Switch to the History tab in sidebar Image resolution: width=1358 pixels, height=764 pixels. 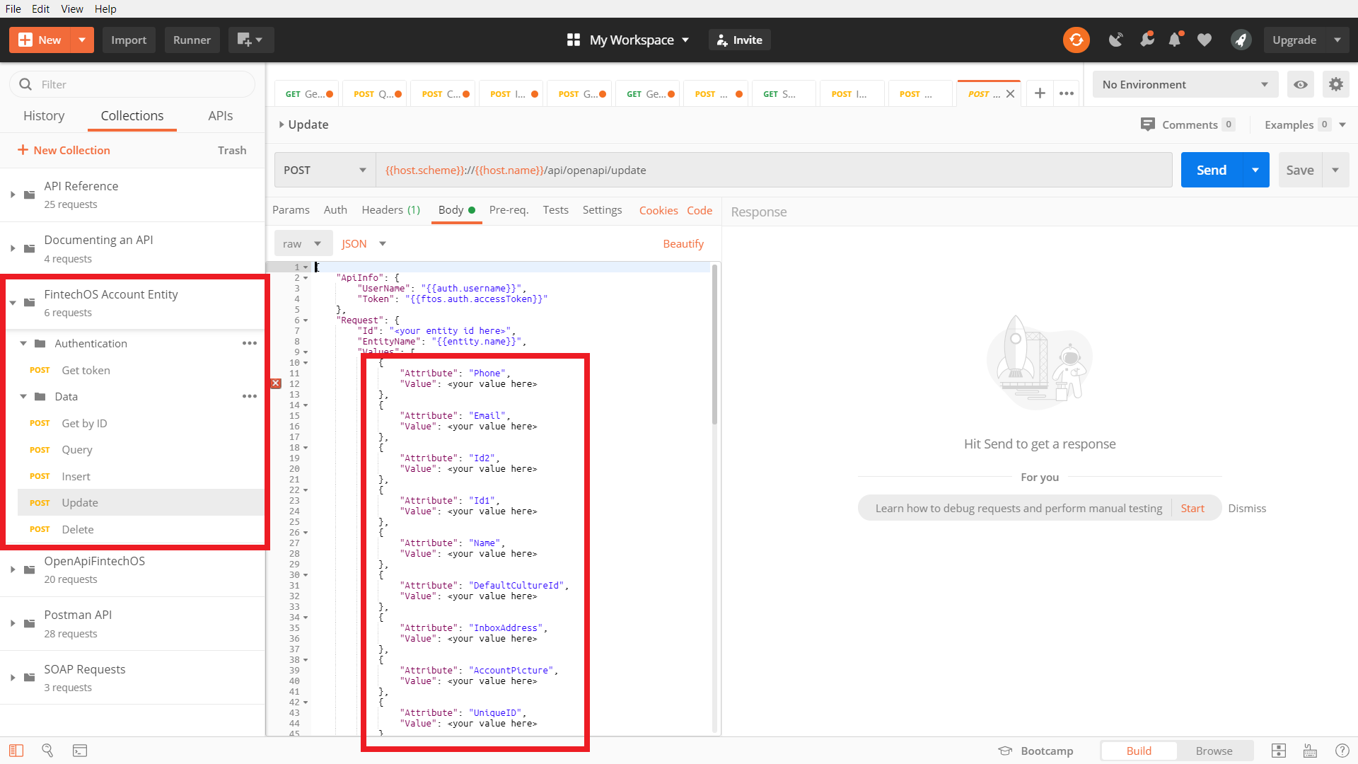pos(44,115)
